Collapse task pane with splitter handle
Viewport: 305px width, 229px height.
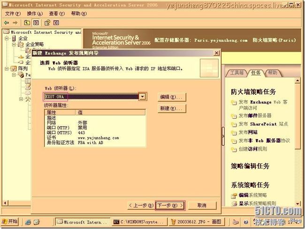click(223, 136)
